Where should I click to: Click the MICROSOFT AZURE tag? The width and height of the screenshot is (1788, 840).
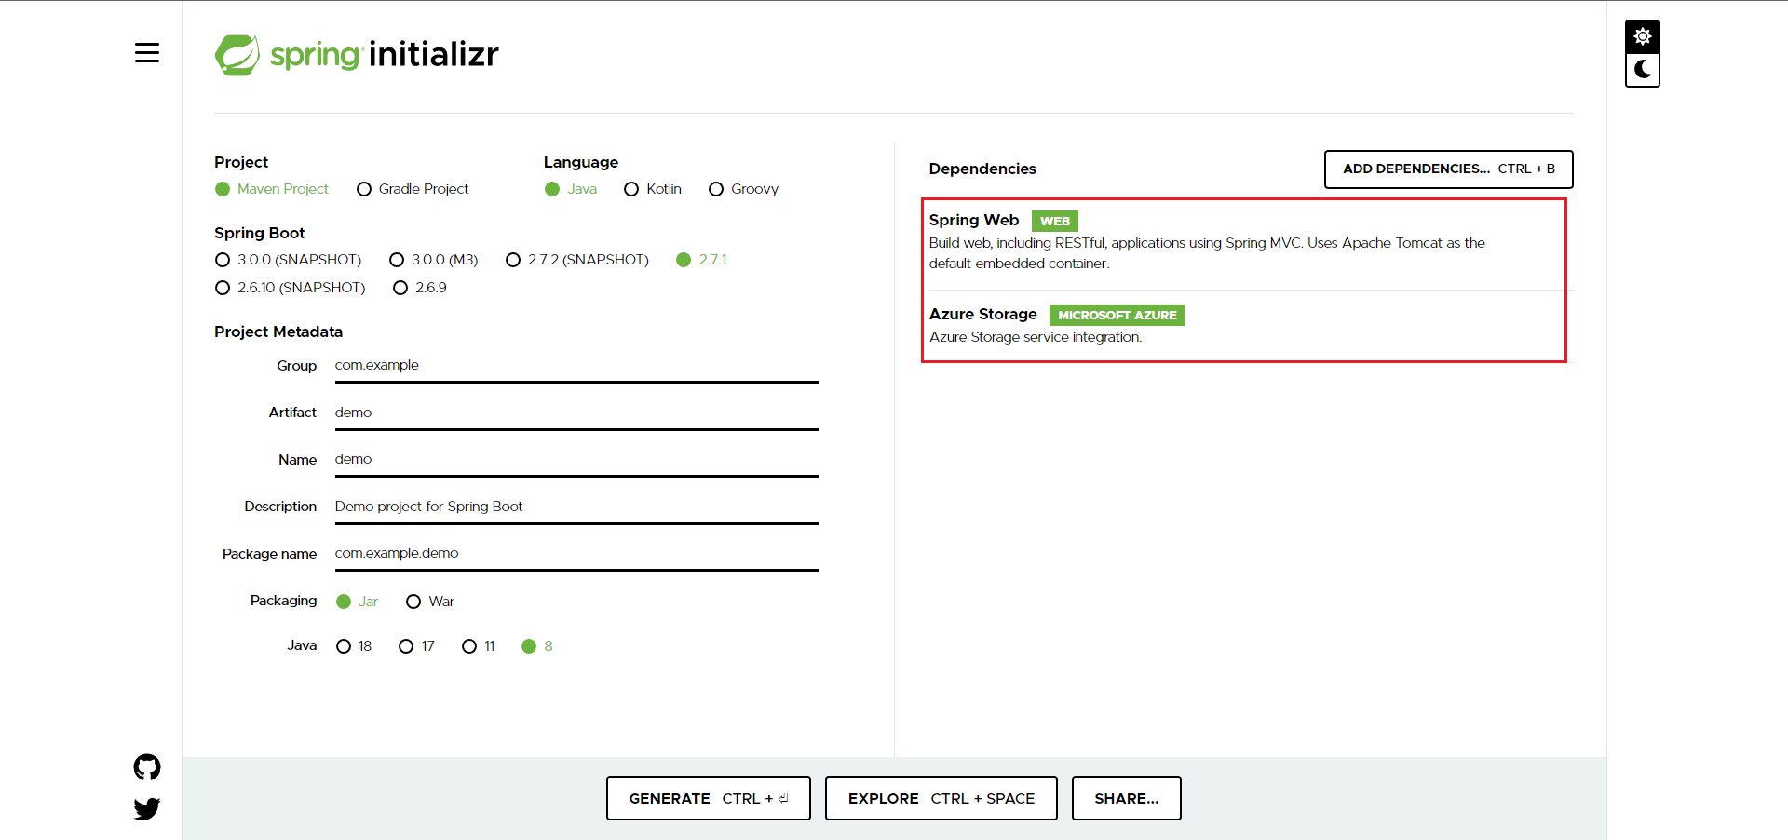(1117, 315)
